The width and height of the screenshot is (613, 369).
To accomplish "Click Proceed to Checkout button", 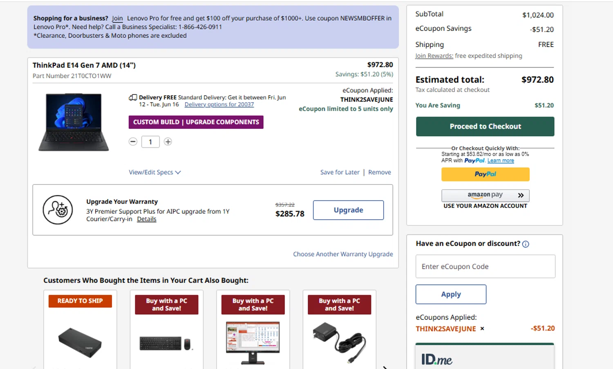I will click(485, 126).
